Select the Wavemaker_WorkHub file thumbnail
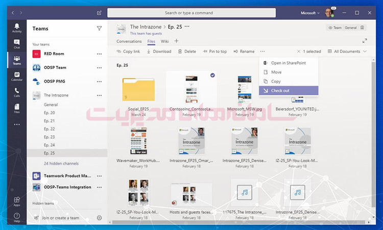This screenshot has width=383, height=230. click(x=138, y=141)
